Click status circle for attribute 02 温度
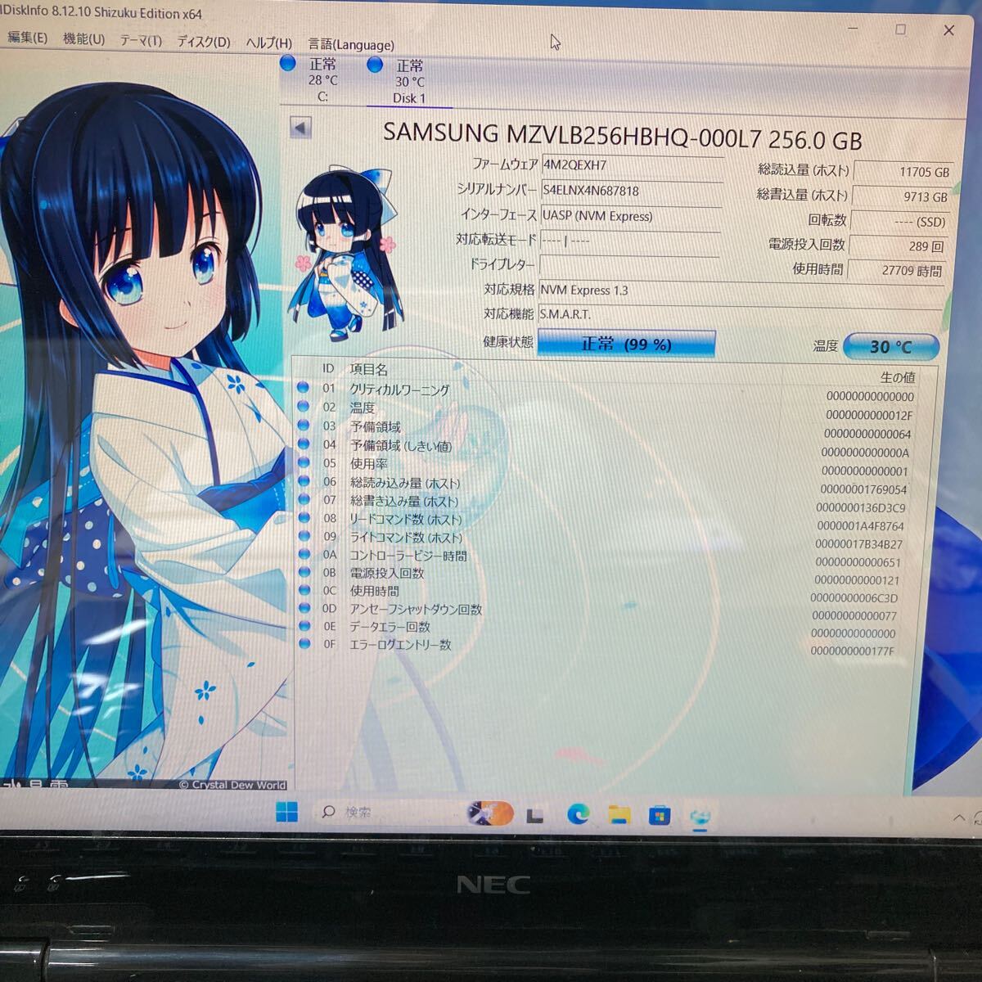Image resolution: width=982 pixels, height=982 pixels. pos(304,407)
